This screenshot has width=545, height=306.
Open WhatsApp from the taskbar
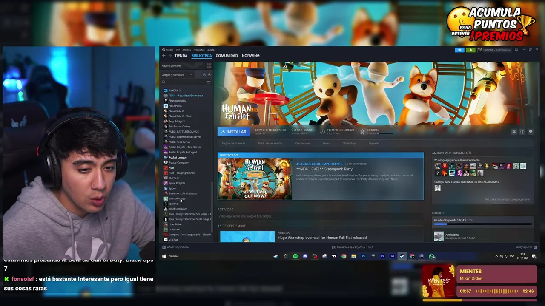click(432, 256)
